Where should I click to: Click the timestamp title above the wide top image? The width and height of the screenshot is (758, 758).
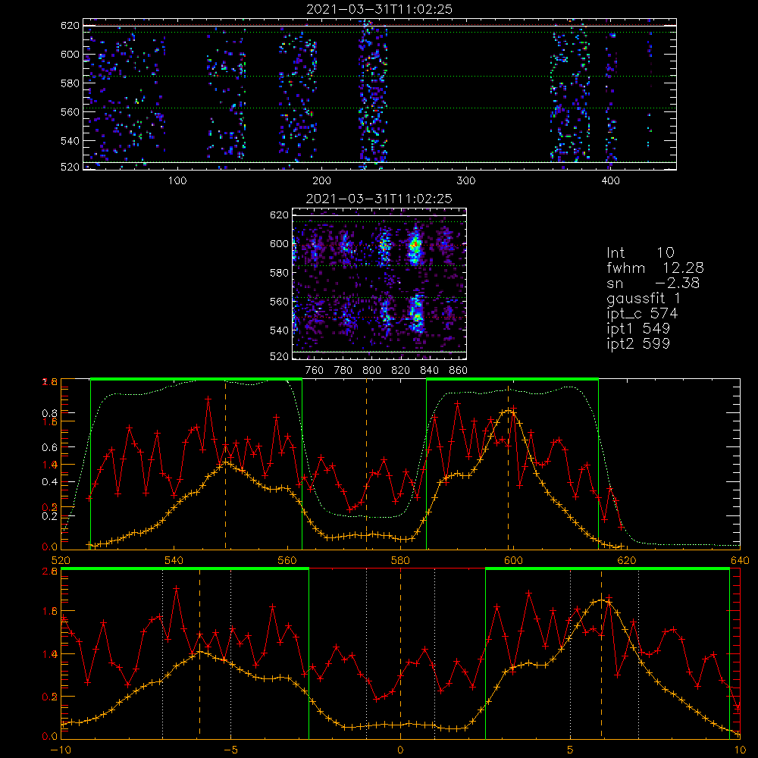379,9
